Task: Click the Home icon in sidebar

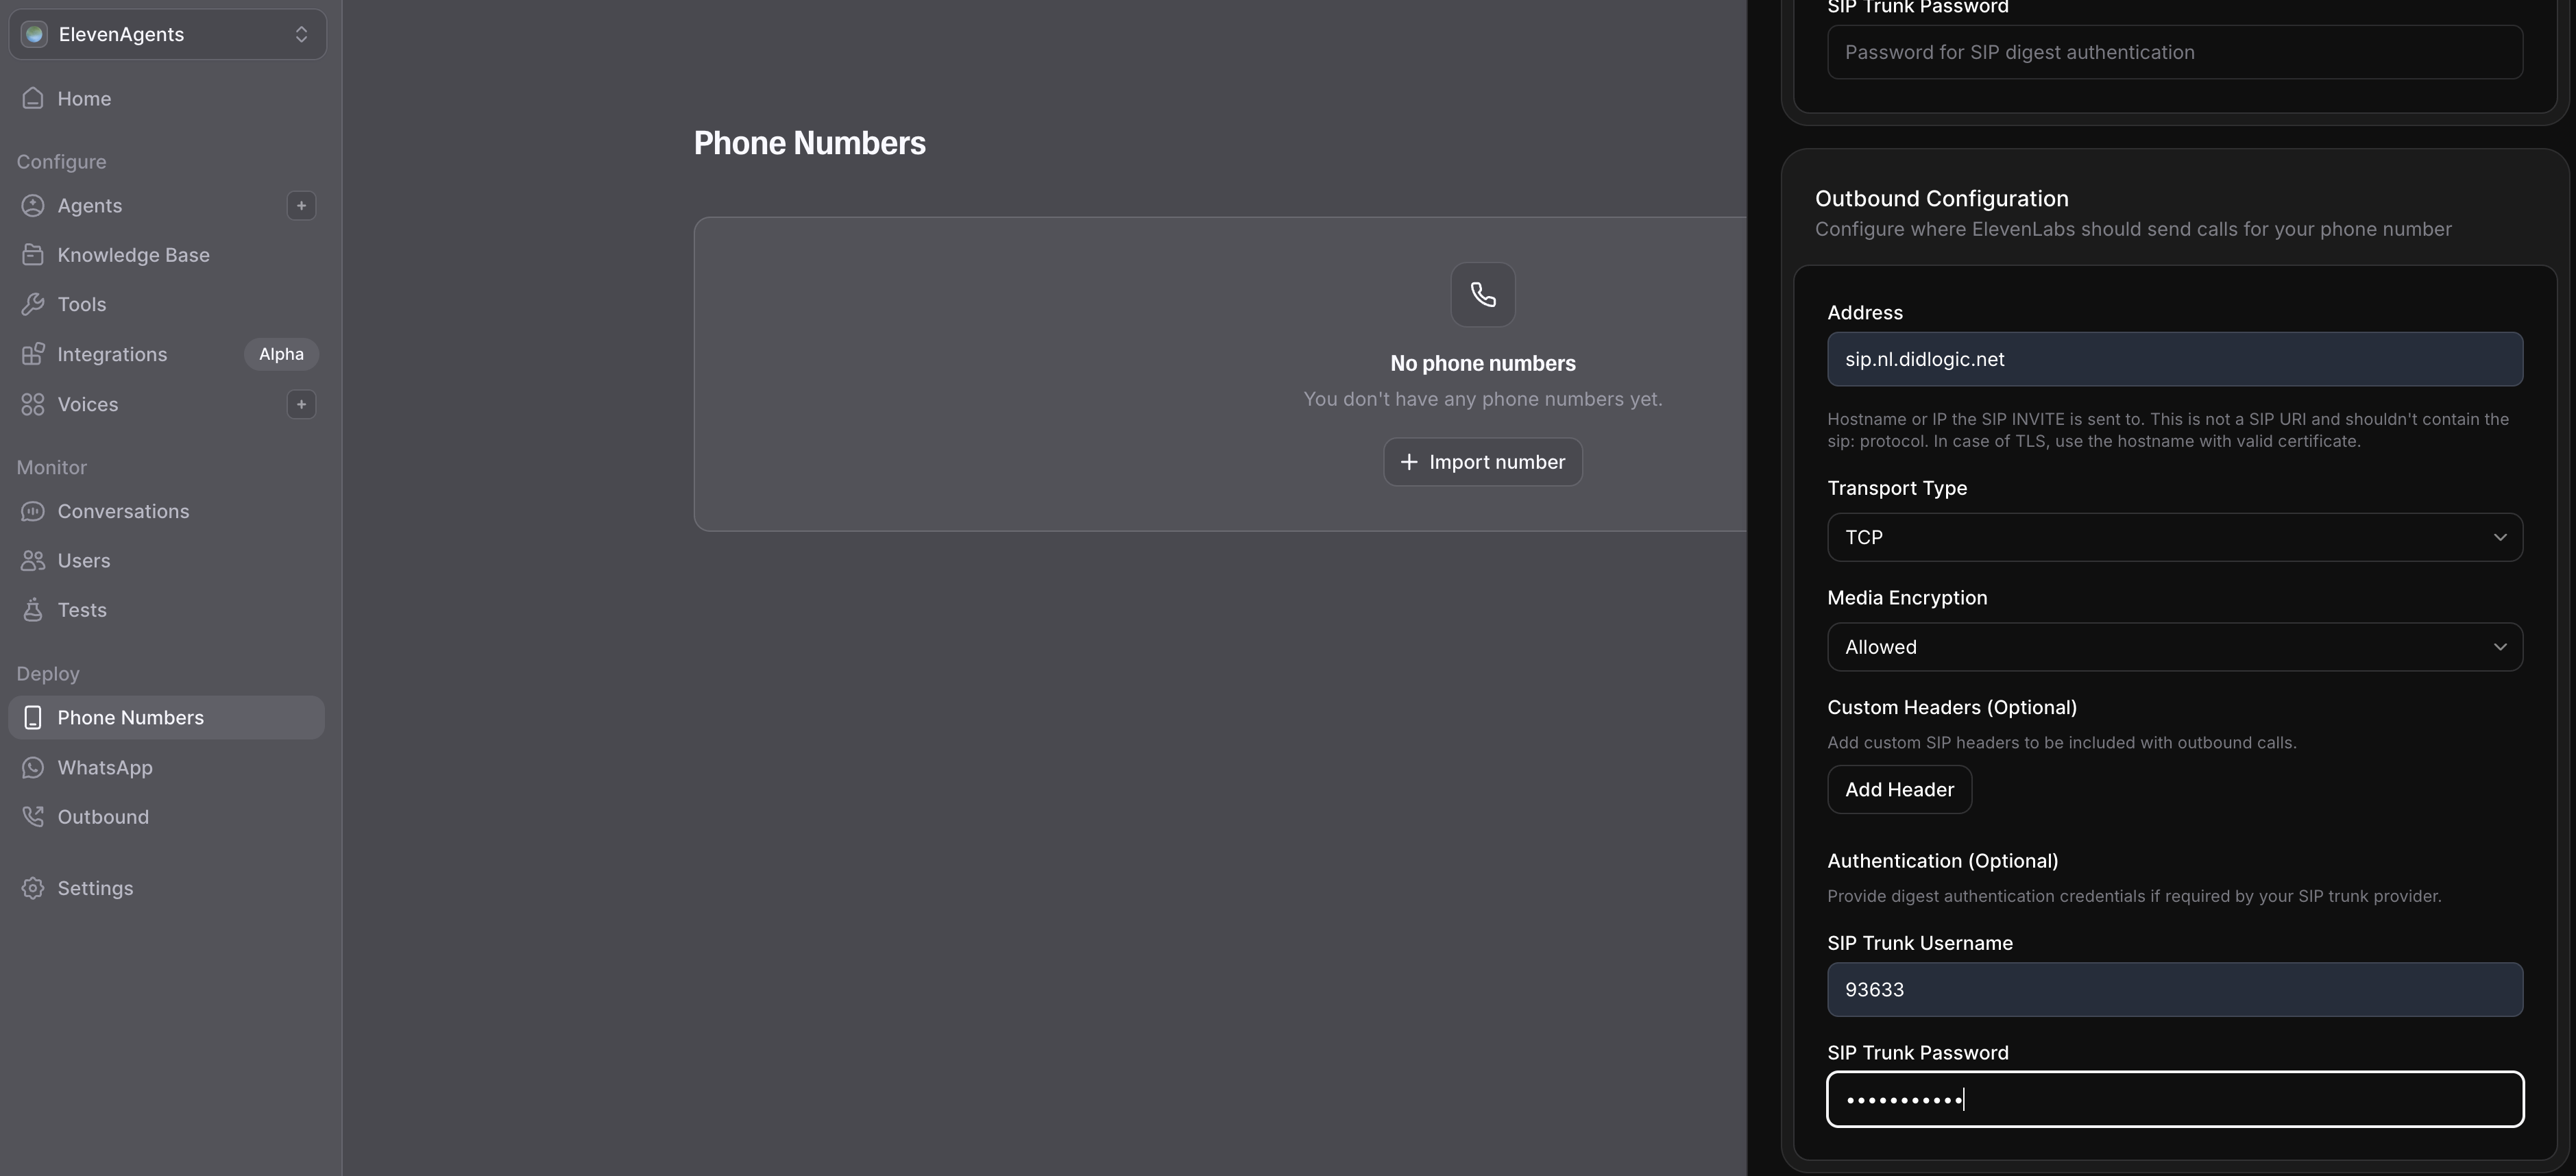Action: pos(33,98)
